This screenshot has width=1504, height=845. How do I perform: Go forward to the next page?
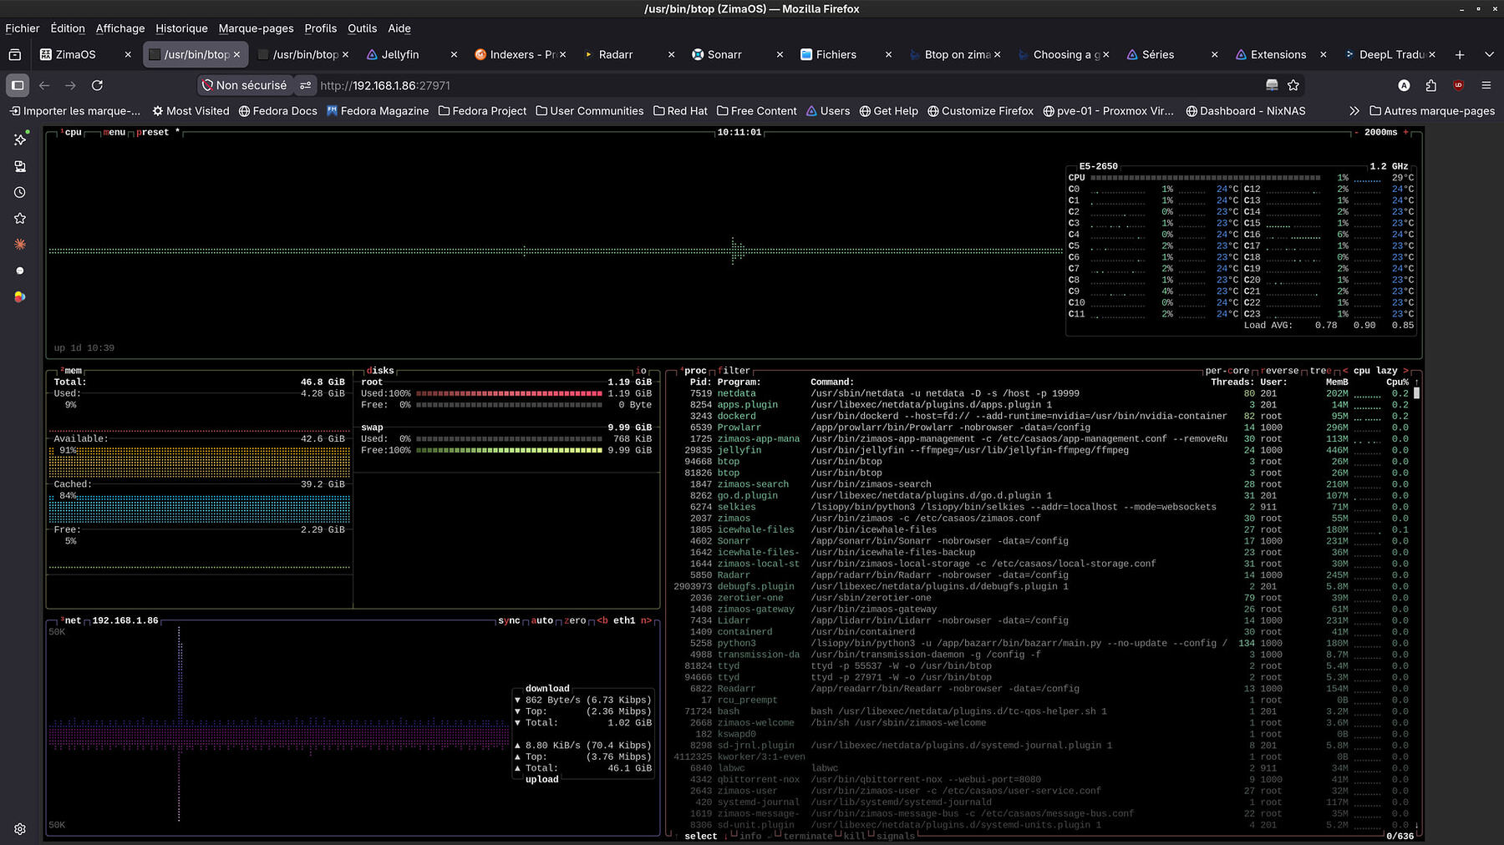pos(70,85)
